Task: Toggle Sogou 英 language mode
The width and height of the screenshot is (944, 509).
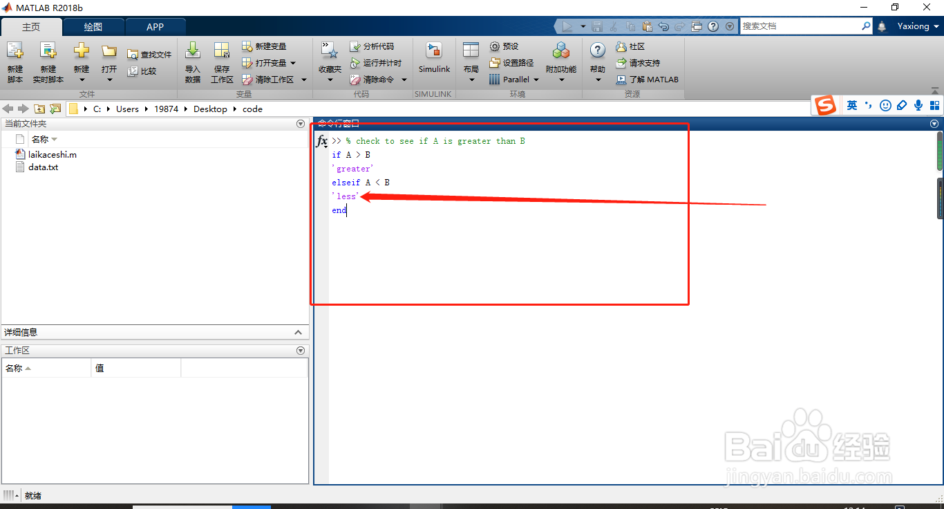Action: coord(851,105)
